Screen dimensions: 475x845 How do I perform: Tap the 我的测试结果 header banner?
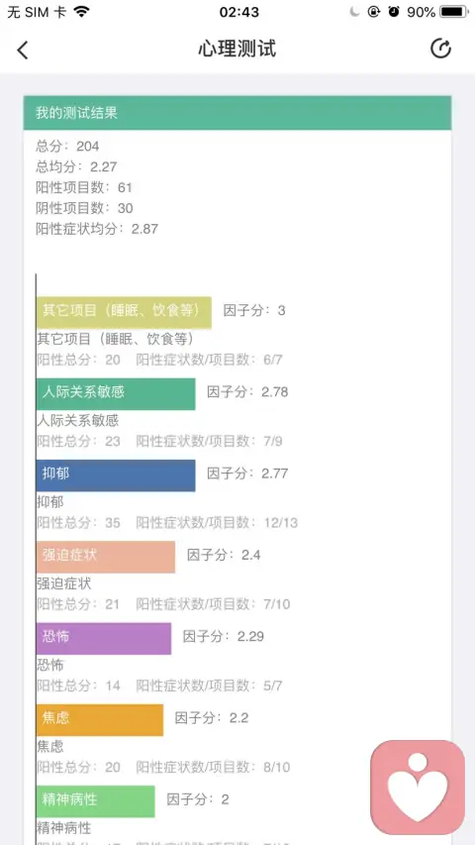click(x=237, y=113)
